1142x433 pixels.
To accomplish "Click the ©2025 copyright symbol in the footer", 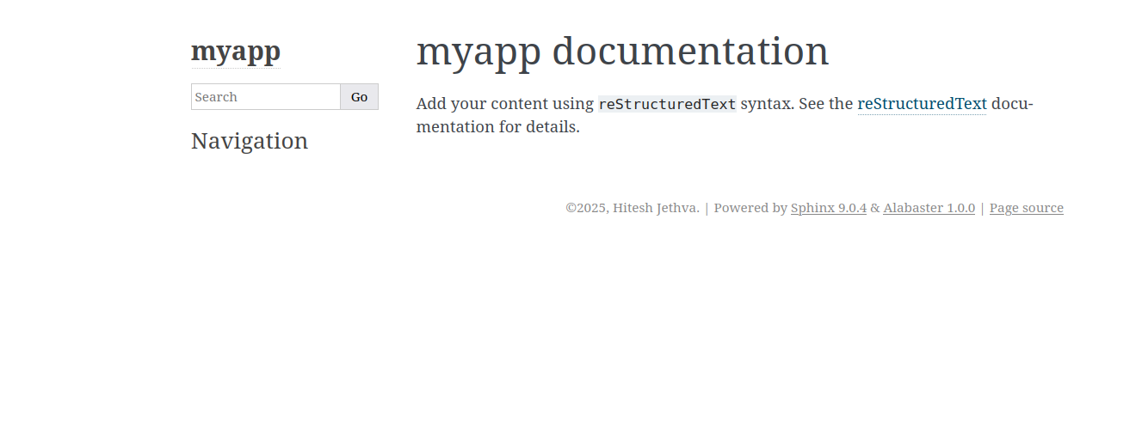I will 571,208.
